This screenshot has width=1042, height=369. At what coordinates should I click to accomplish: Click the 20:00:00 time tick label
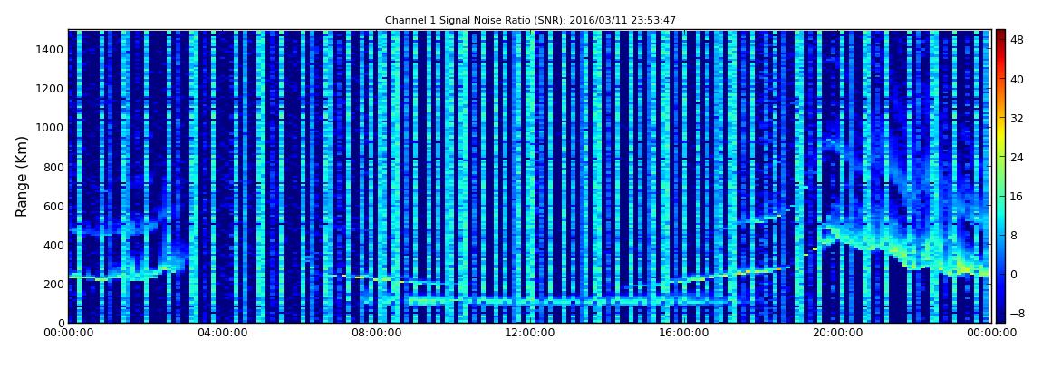[x=838, y=333]
